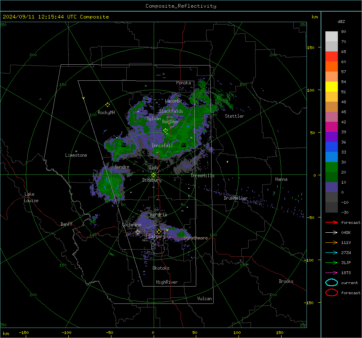Click the Stettler city label
The height and width of the screenshot is (338, 362).
pos(234,116)
